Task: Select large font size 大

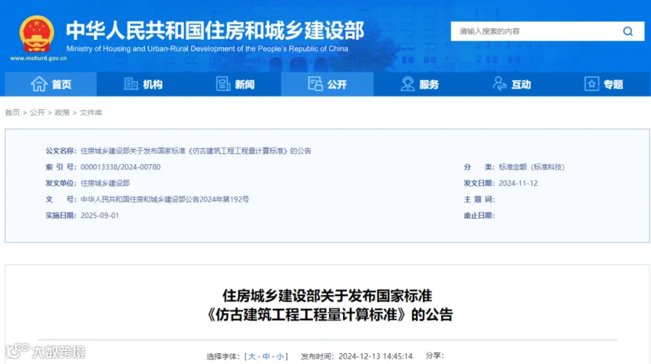Action: coord(252,357)
